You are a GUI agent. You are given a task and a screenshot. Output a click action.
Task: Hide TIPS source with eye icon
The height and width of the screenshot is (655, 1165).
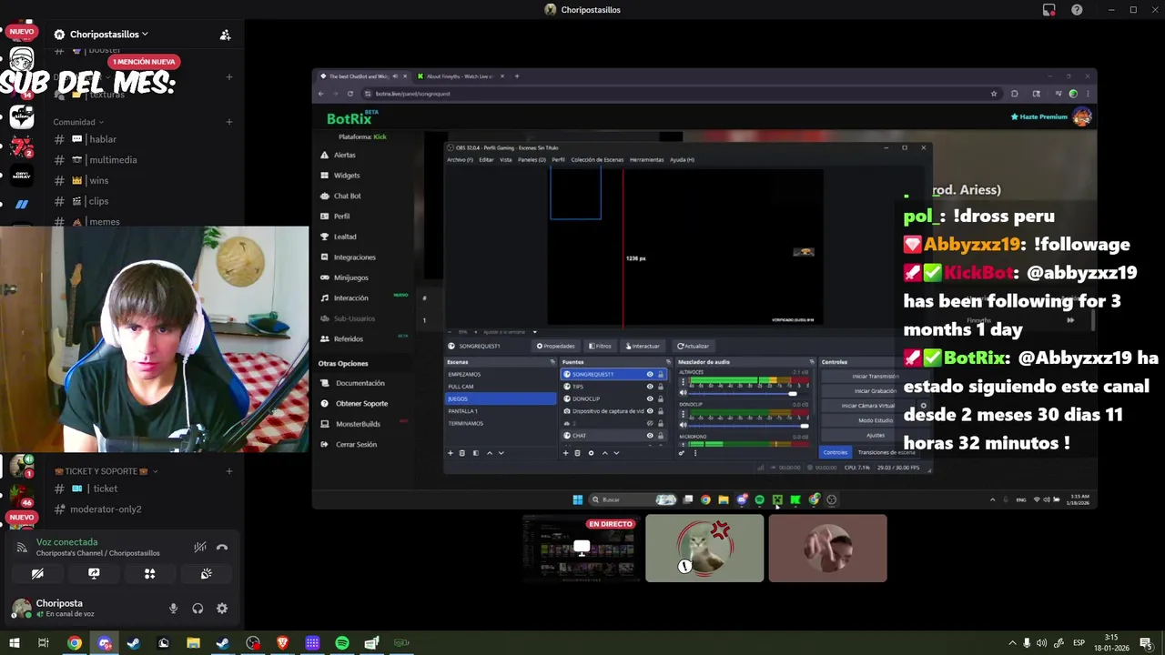click(650, 387)
